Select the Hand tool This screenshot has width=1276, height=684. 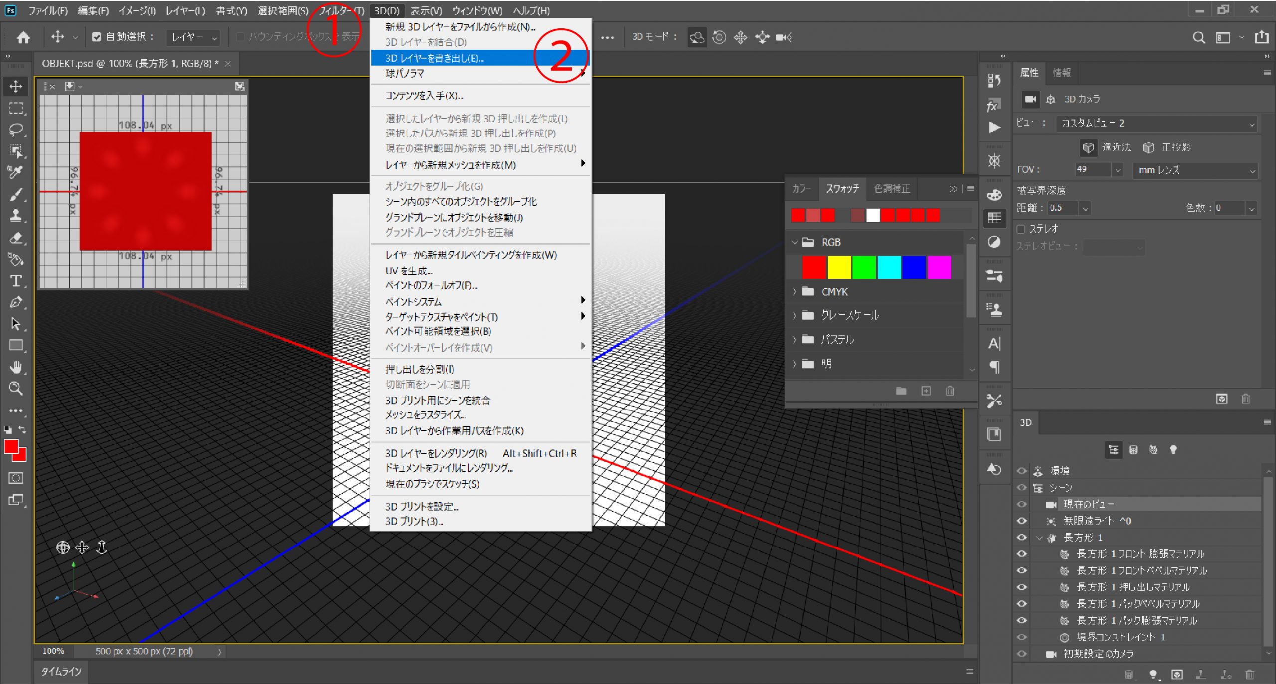pos(16,367)
